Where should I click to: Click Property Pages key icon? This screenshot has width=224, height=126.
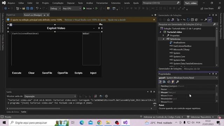click(x=177, y=82)
